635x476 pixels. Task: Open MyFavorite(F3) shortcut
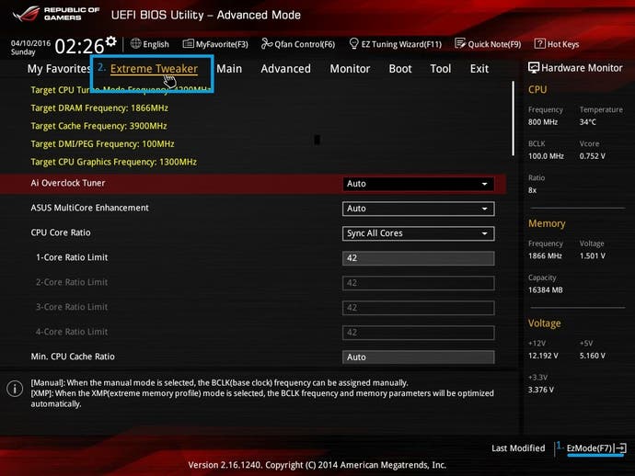pyautogui.click(x=215, y=44)
